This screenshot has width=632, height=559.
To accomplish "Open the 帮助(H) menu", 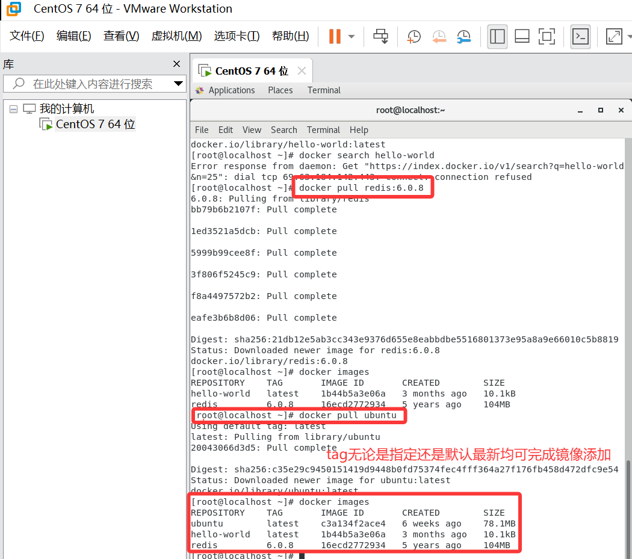I will pyautogui.click(x=290, y=36).
